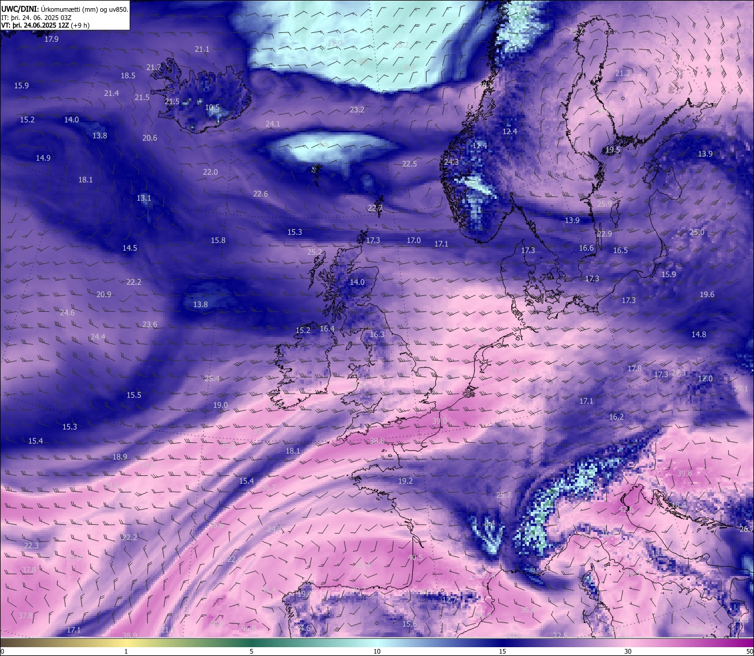Click the '5' tick on the colour scale
Viewport: 754px width, 656px height.
point(252,651)
